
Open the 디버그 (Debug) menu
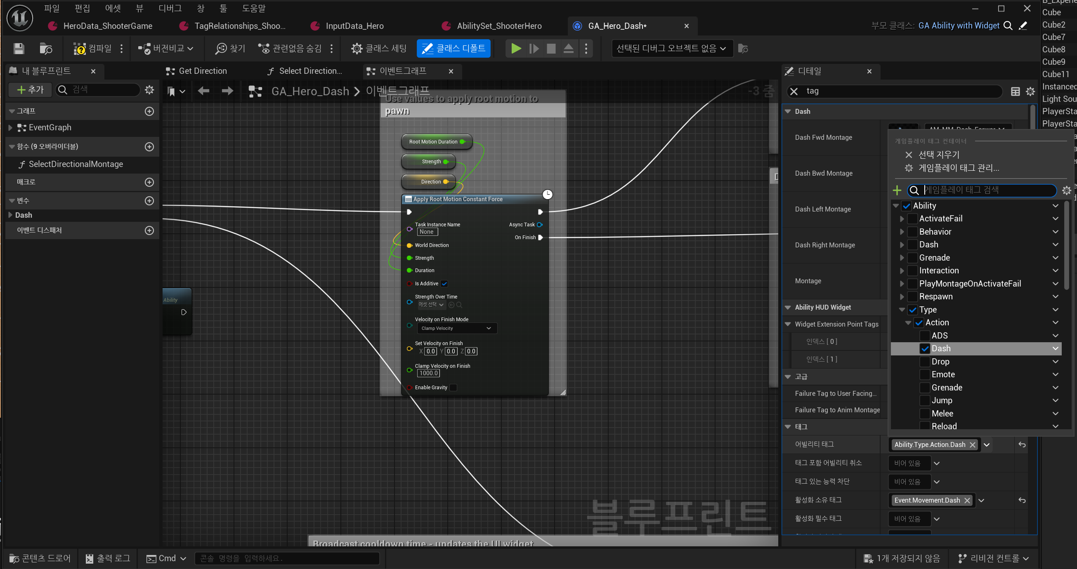[170, 8]
